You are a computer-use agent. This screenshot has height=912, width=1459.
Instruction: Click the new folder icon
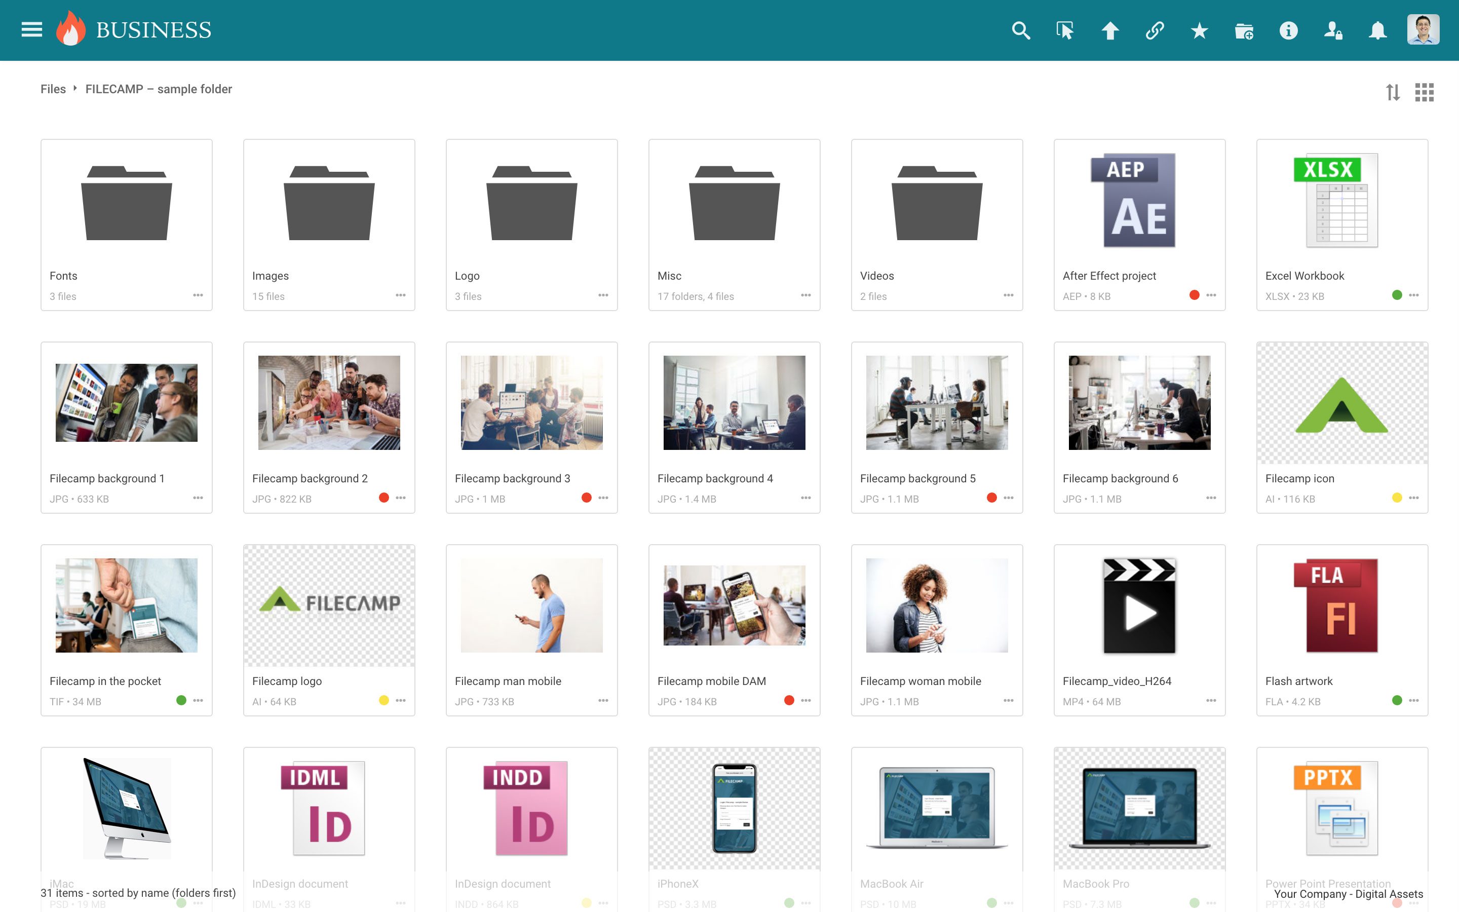[x=1244, y=30]
